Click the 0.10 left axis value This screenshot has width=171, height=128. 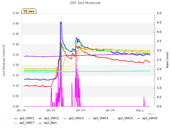coord(16,86)
